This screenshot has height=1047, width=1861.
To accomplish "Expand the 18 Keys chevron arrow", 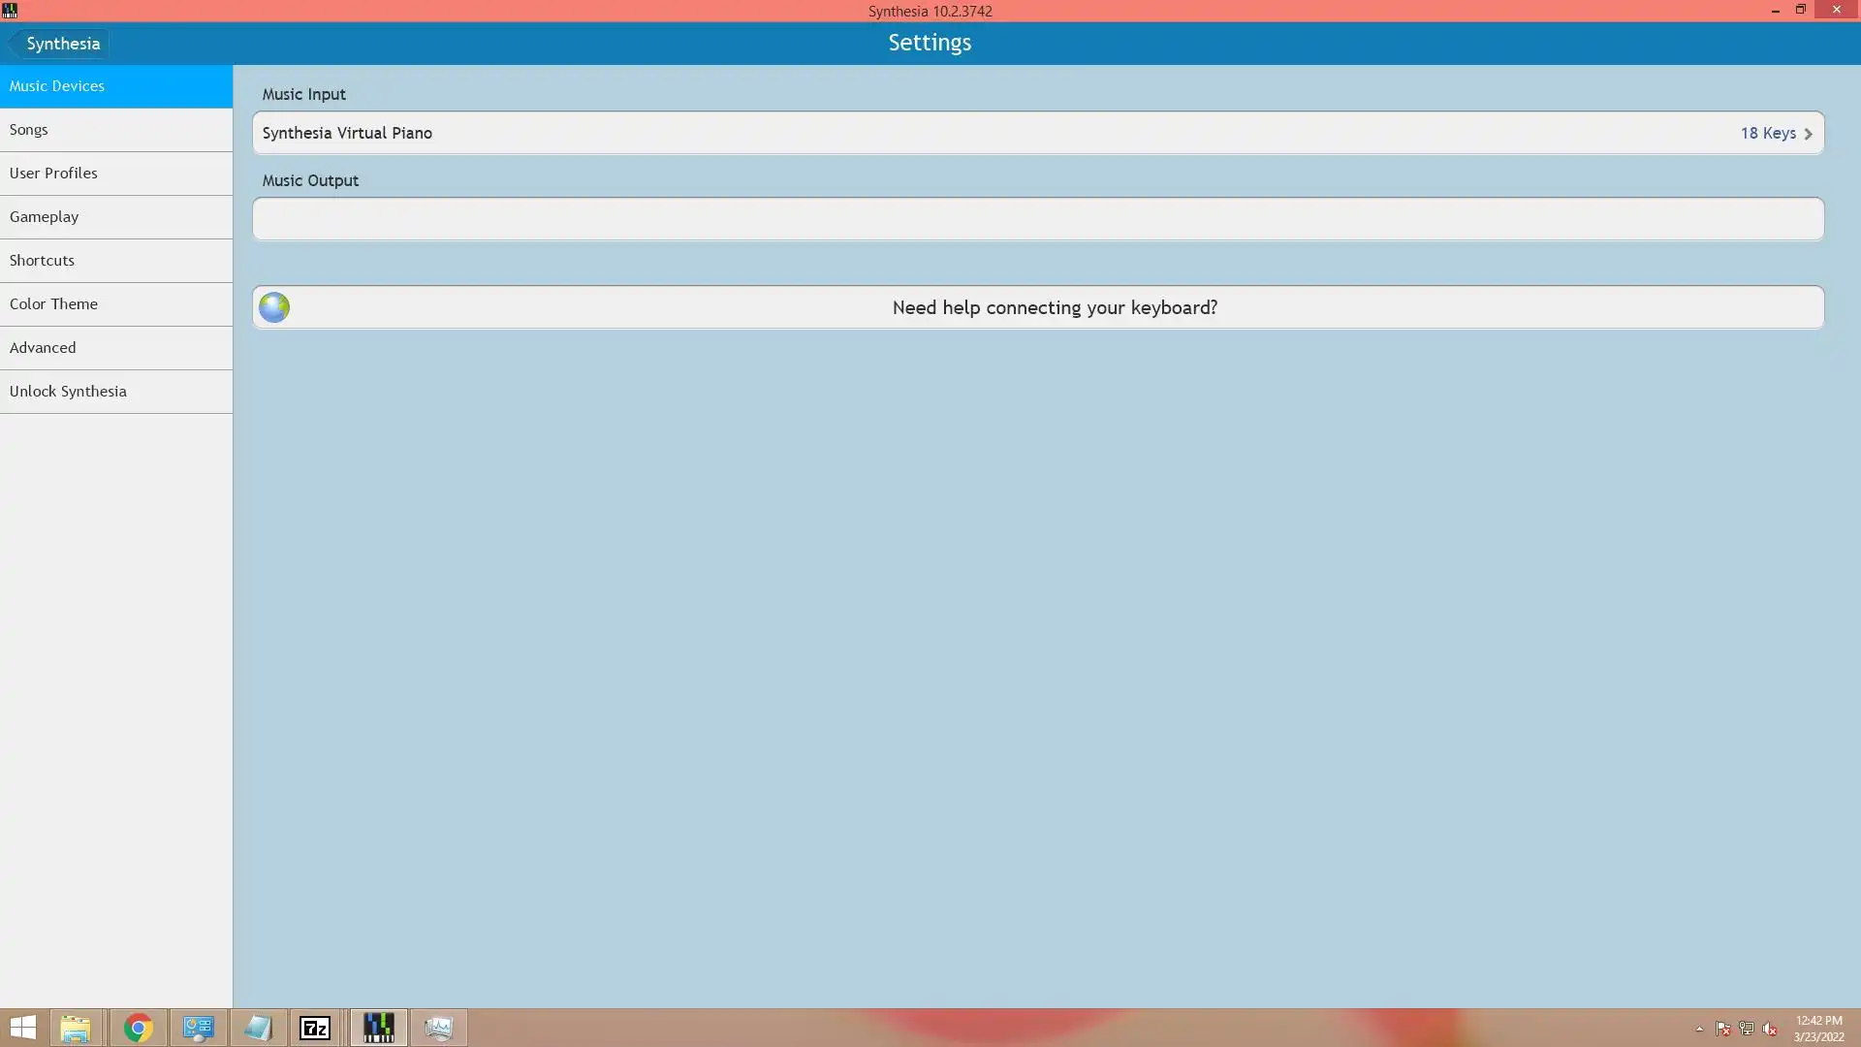I will [1808, 134].
